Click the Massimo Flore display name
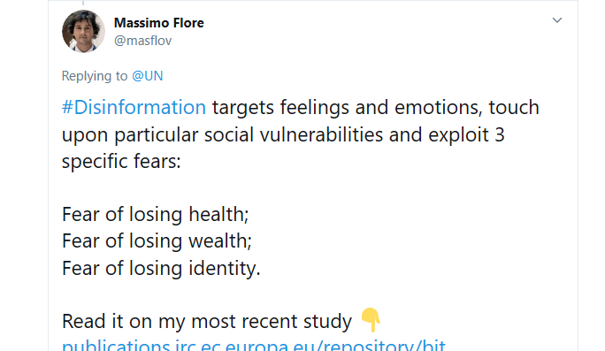Viewport: 605px width, 351px height. pos(159,23)
